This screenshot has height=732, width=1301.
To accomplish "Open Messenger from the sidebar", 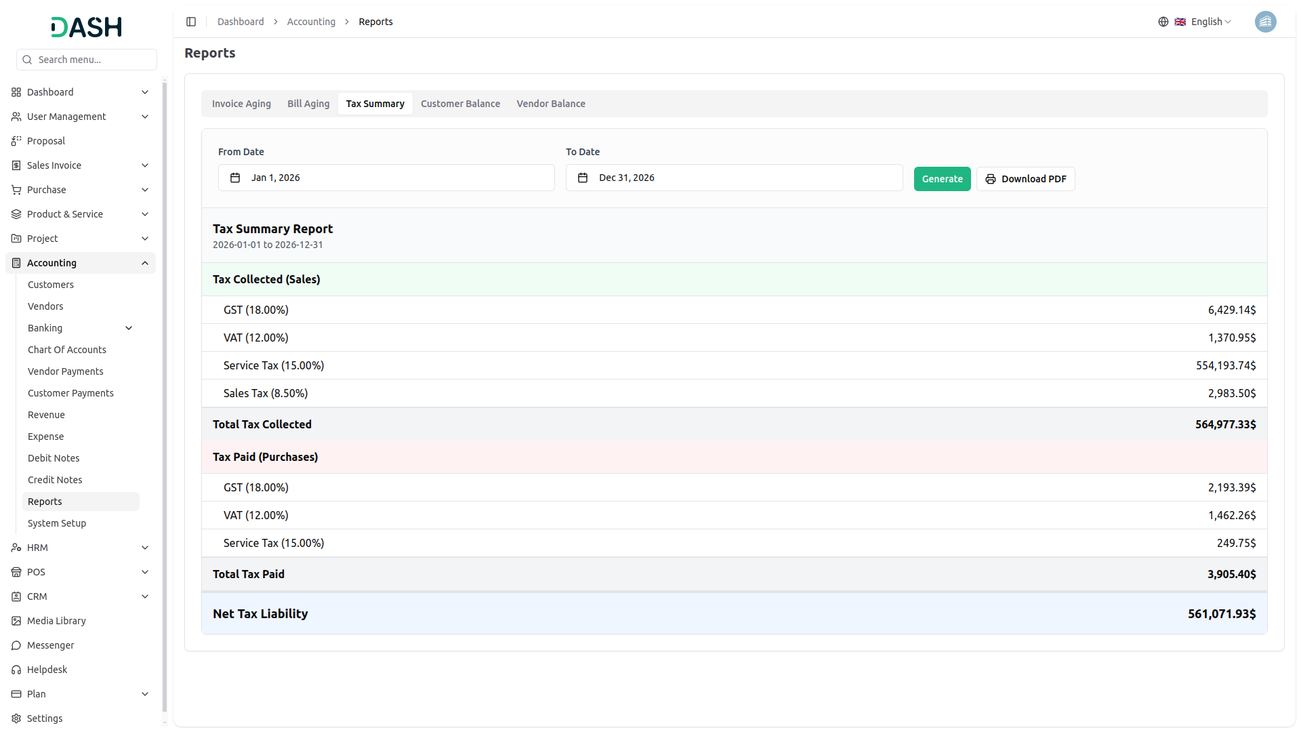I will [50, 645].
